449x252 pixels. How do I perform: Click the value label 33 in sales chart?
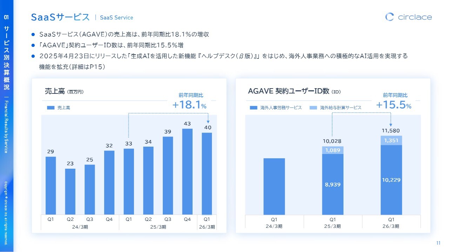click(x=129, y=143)
